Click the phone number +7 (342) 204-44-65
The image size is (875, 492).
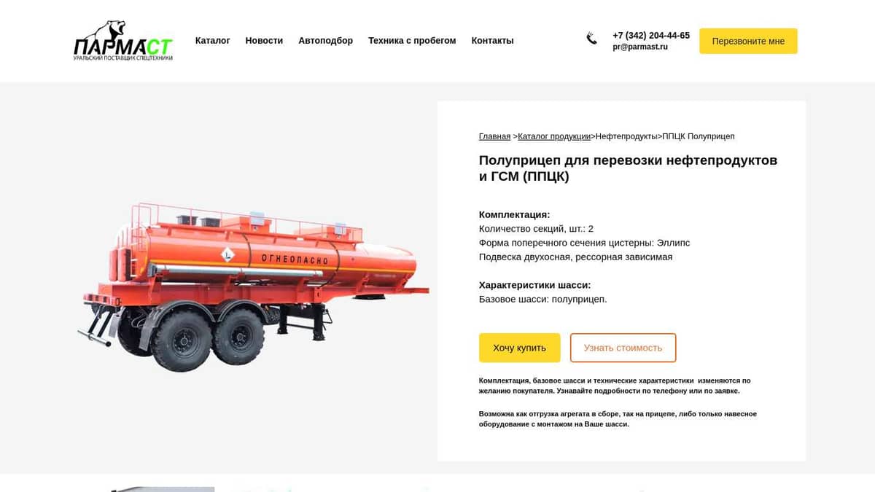pyautogui.click(x=651, y=35)
